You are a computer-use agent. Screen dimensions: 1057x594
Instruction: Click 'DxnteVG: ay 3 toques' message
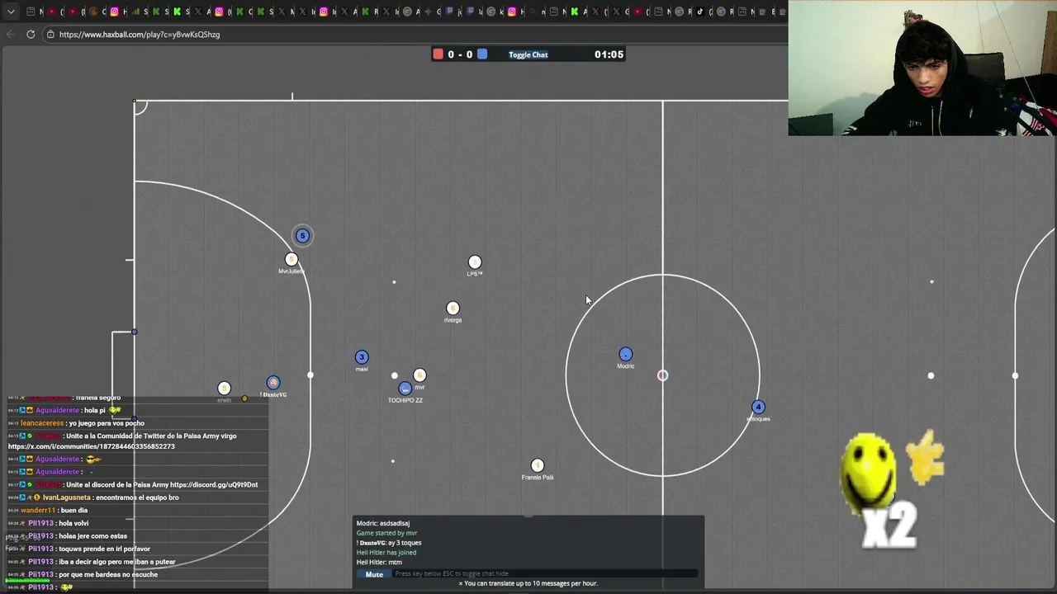point(389,543)
